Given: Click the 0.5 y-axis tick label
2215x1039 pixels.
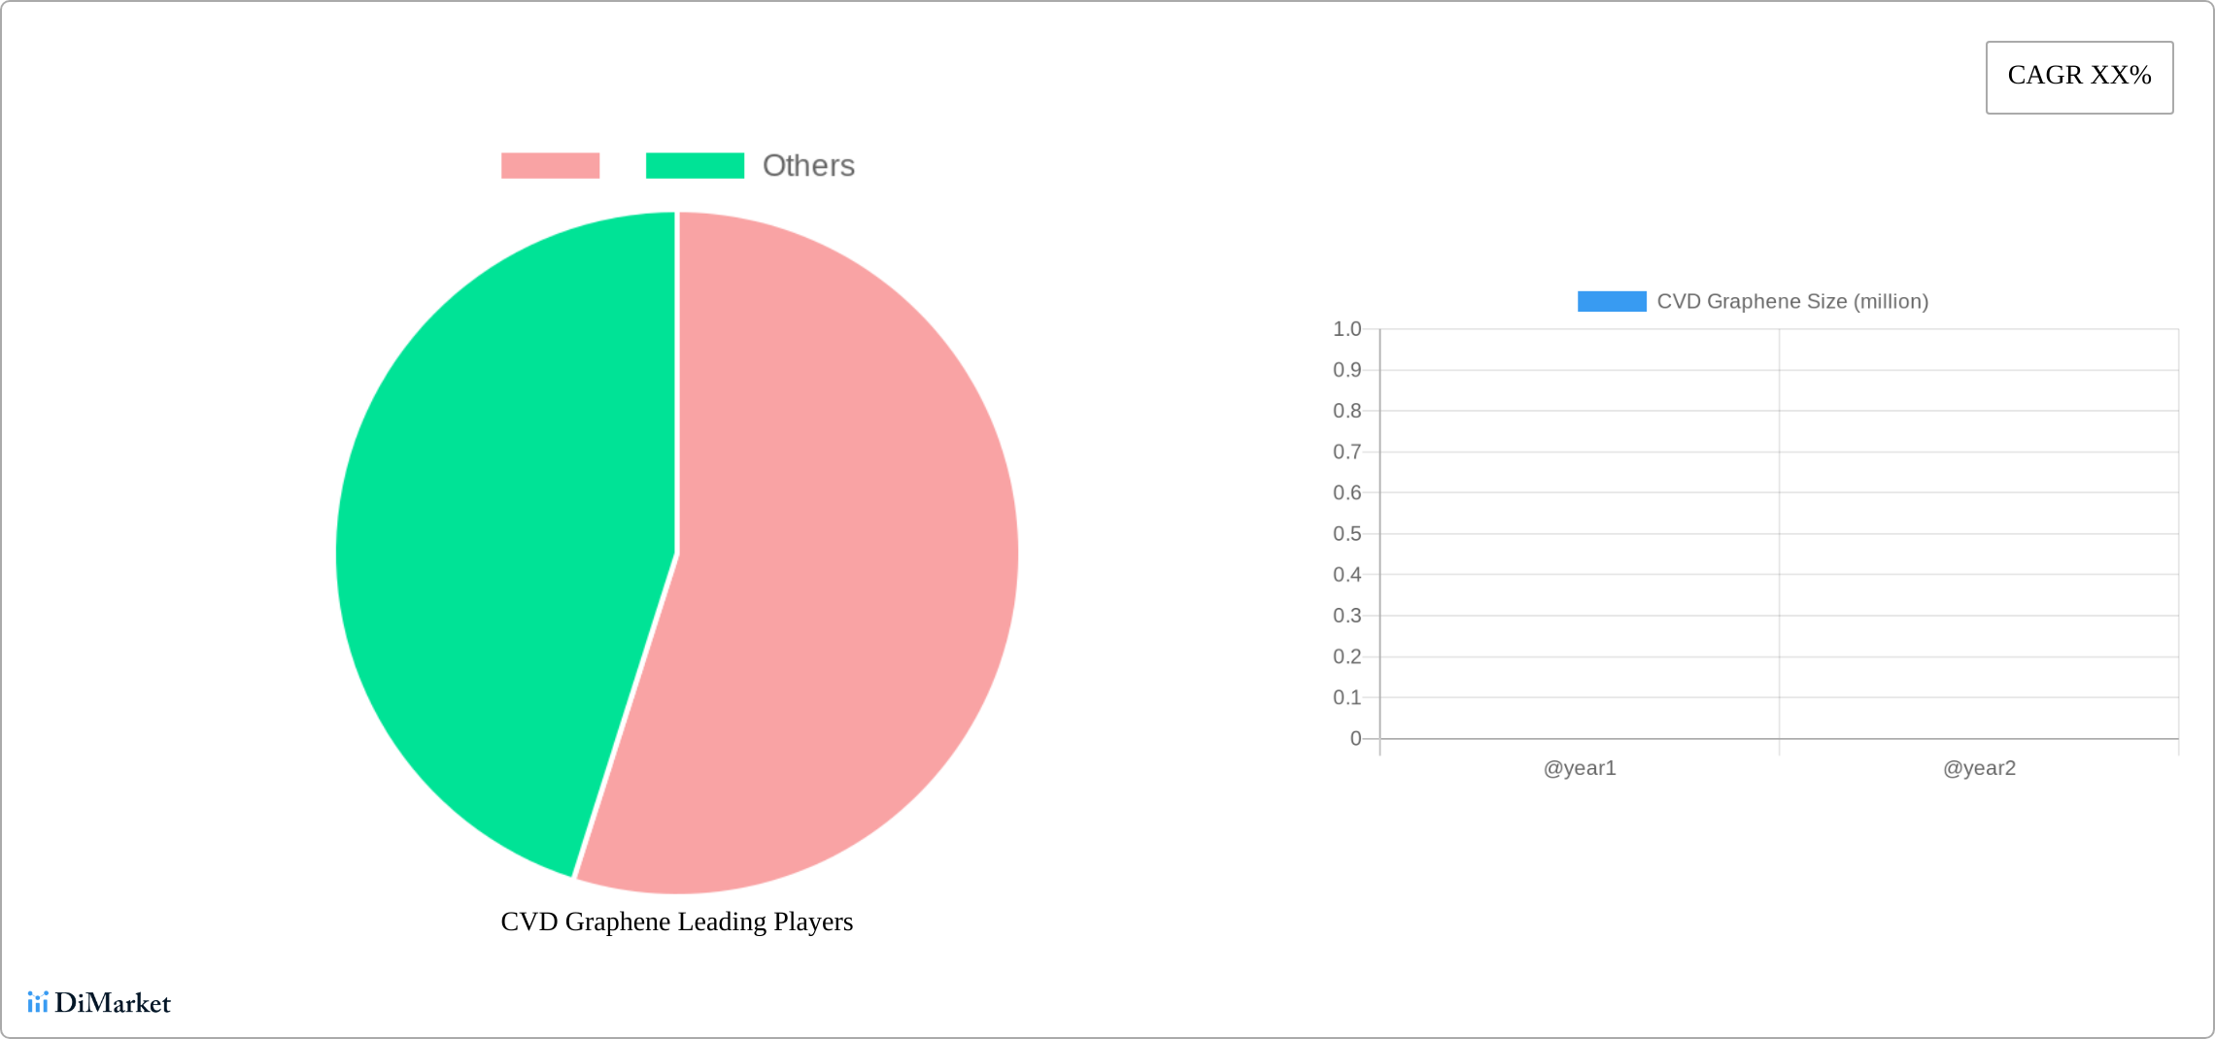Looking at the screenshot, I should click(x=1346, y=534).
